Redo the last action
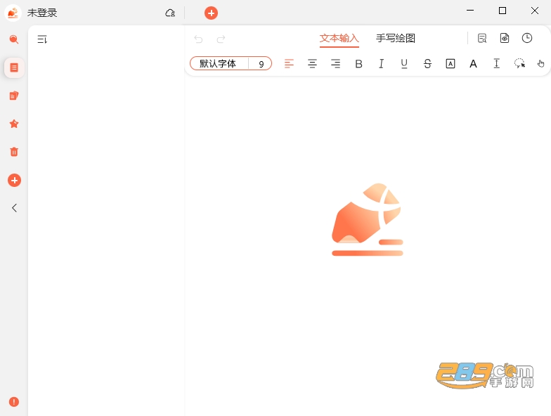The width and height of the screenshot is (551, 416). pos(221,39)
